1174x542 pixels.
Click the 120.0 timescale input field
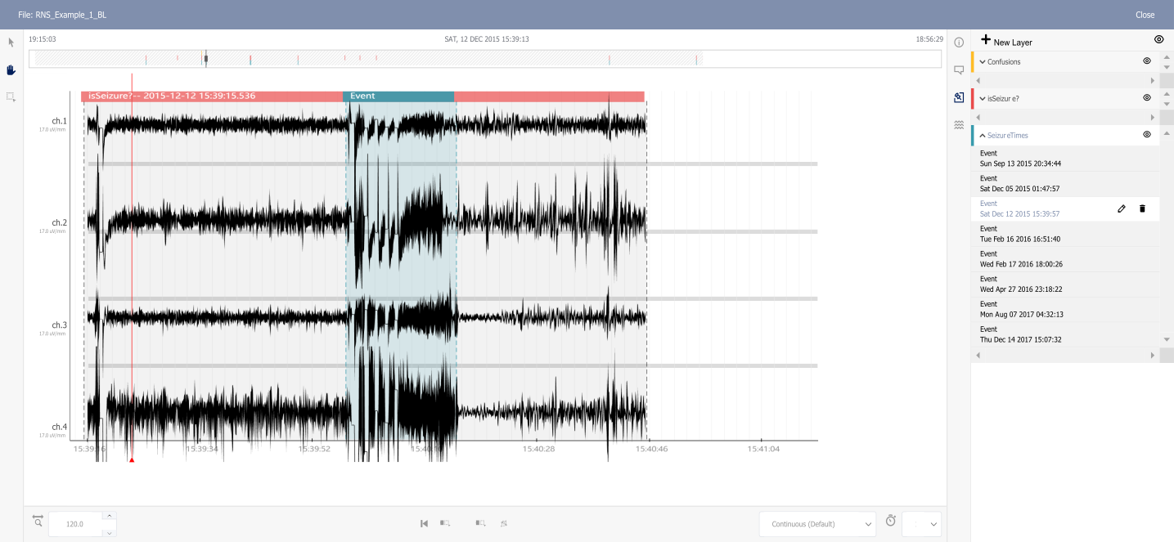click(x=75, y=524)
